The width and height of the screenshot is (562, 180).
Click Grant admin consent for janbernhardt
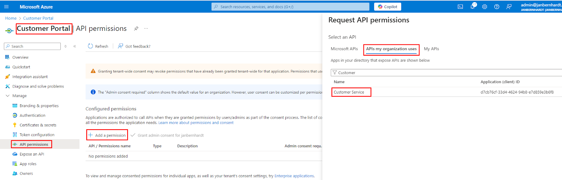coord(167,135)
